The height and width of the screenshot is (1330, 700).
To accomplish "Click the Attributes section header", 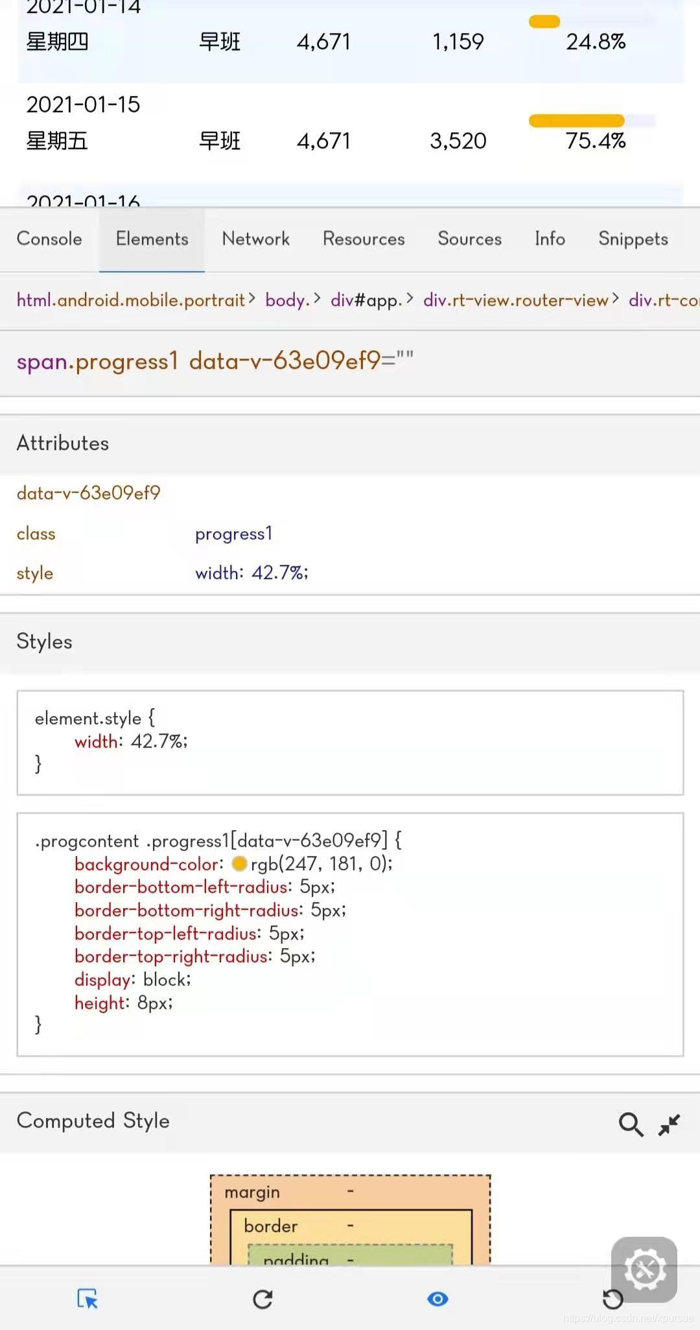I will point(350,444).
